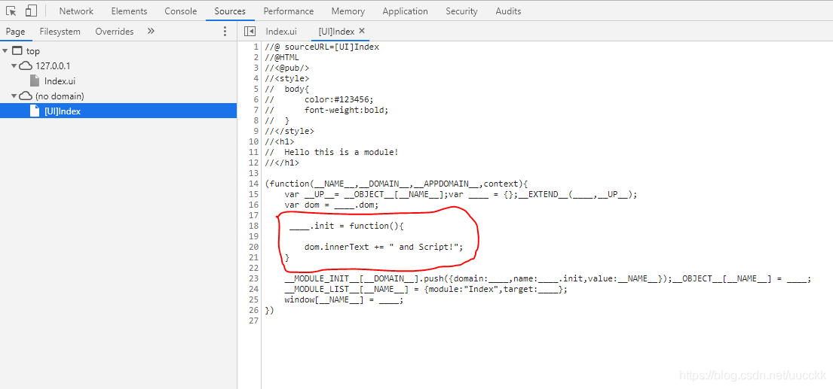The width and height of the screenshot is (833, 389).
Task: Switch to the Index.ui editor tab
Action: 281,32
